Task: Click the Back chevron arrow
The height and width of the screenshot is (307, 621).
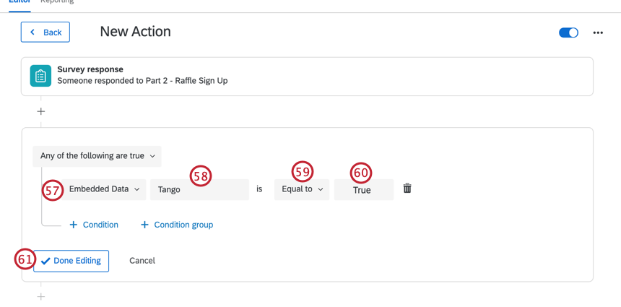Action: 32,32
